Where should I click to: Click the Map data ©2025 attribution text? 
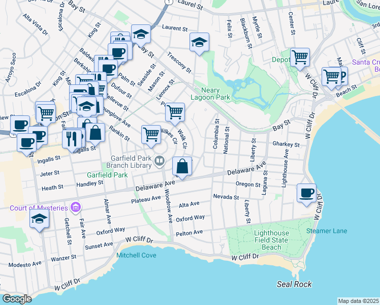358,301
